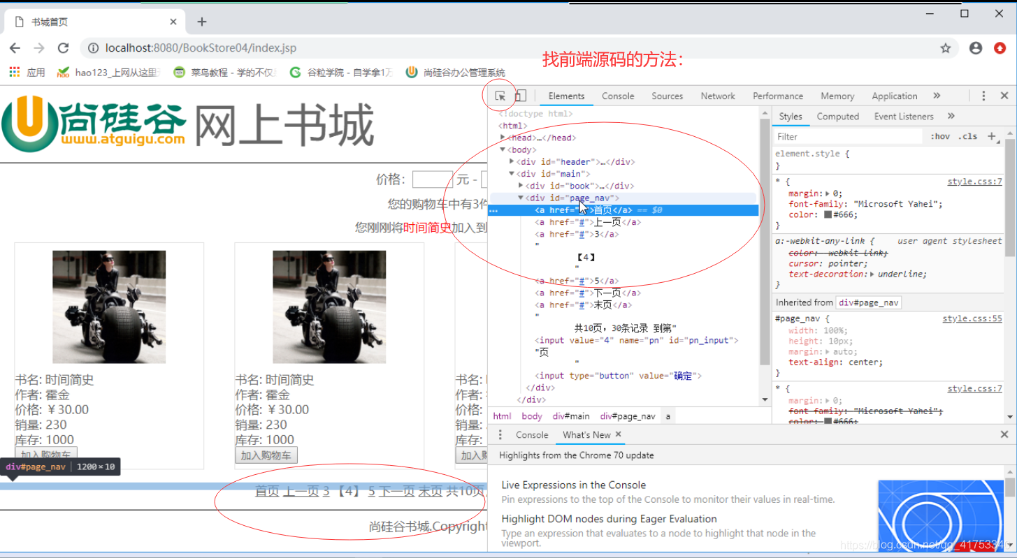Open 谷粒学院 bookmark

(342, 73)
